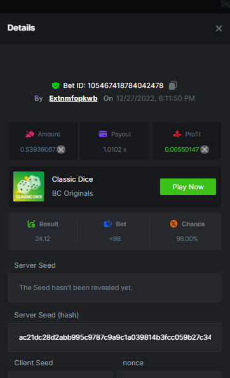Click the green Result chart icon
The width and height of the screenshot is (230, 378).
tap(32, 224)
